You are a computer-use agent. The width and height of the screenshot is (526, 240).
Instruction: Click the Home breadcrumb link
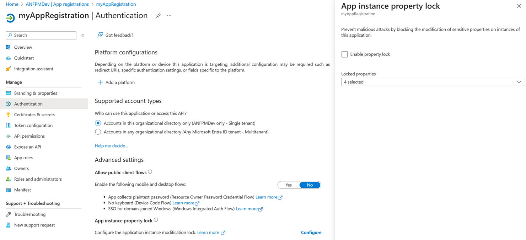click(12, 4)
